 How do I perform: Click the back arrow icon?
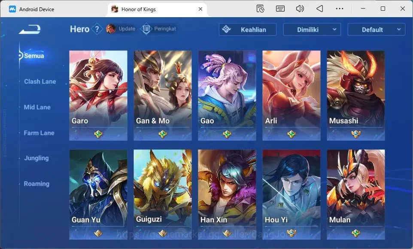click(x=30, y=29)
